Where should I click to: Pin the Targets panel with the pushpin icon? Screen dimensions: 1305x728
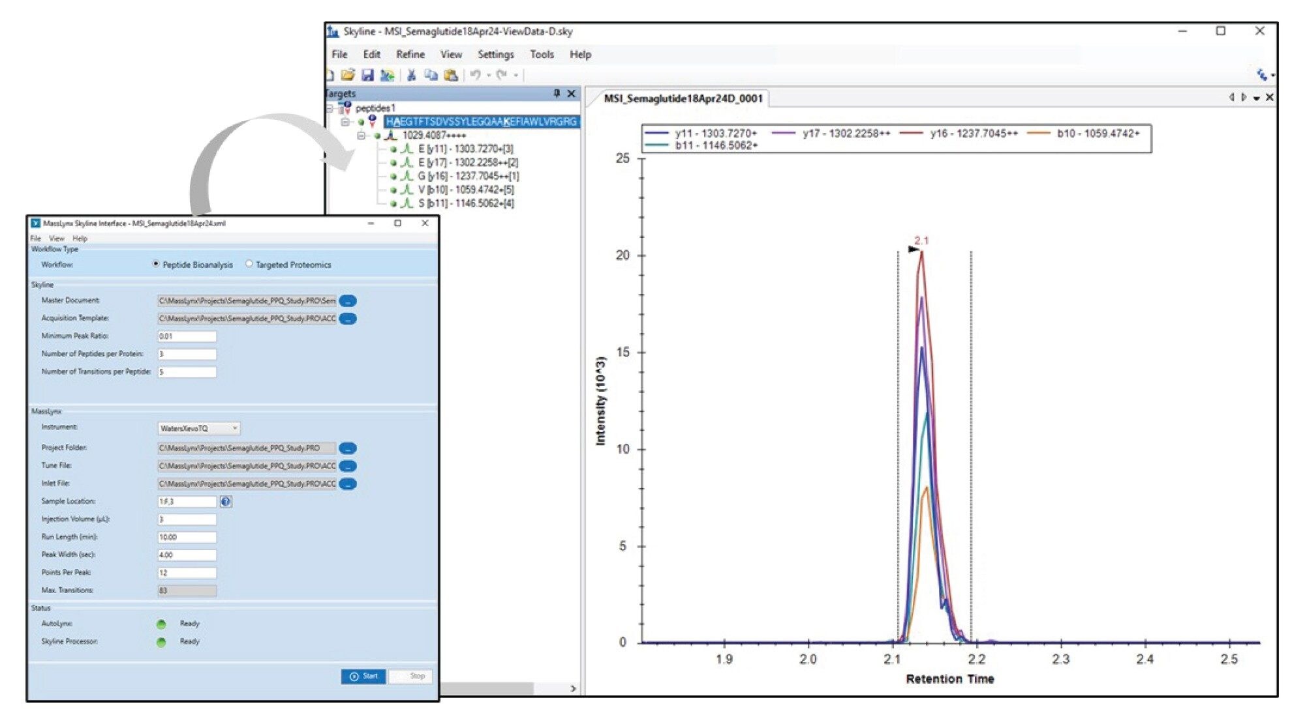(x=557, y=94)
